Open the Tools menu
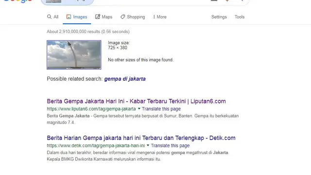311x175 pixels. click(x=240, y=17)
